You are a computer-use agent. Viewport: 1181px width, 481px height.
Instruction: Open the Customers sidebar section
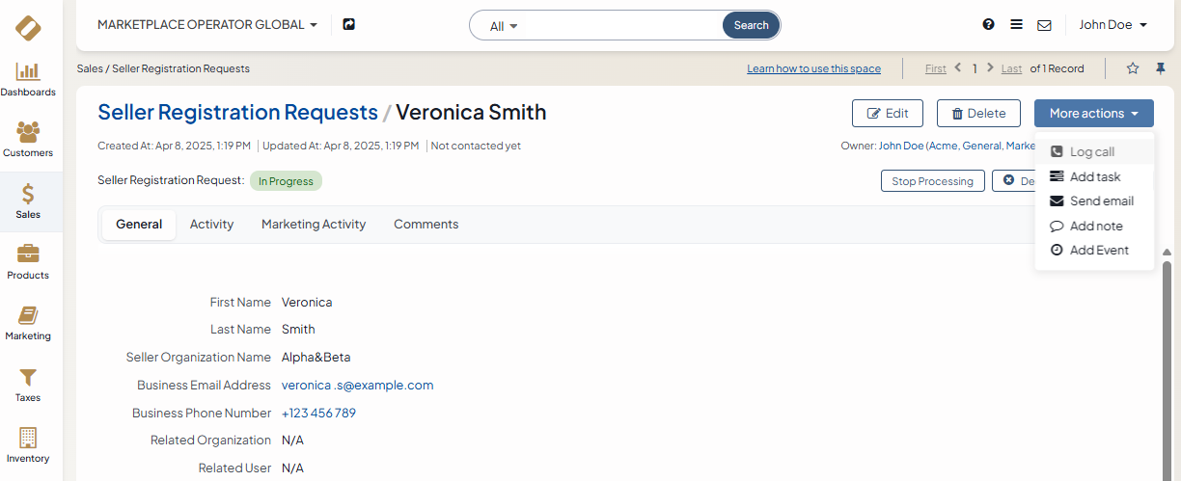coord(28,141)
